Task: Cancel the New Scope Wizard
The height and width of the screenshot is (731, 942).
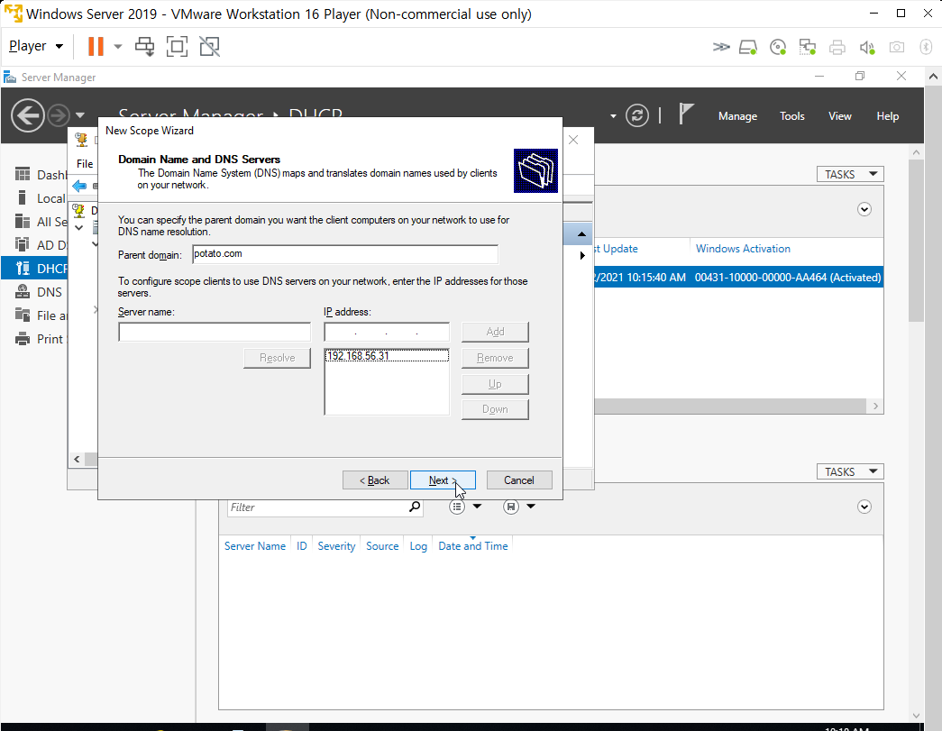Action: pyautogui.click(x=519, y=480)
